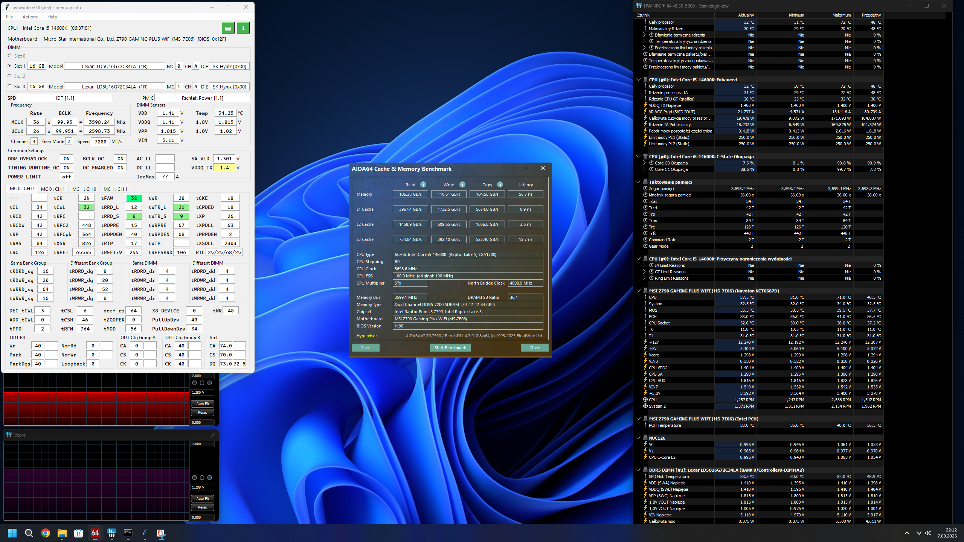Collapse the NUC126 sensor group
Viewport: 964px width, 542px height.
[638, 438]
